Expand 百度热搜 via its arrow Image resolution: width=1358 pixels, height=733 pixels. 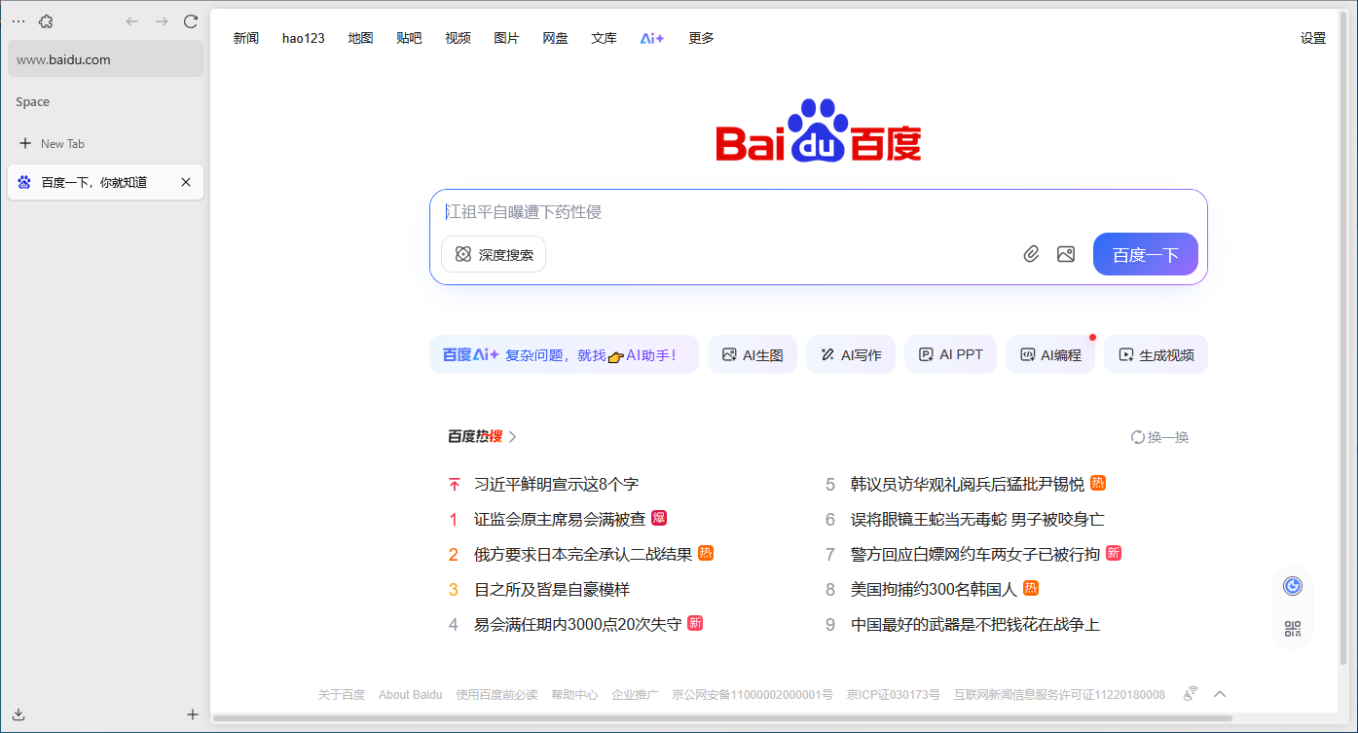(514, 436)
